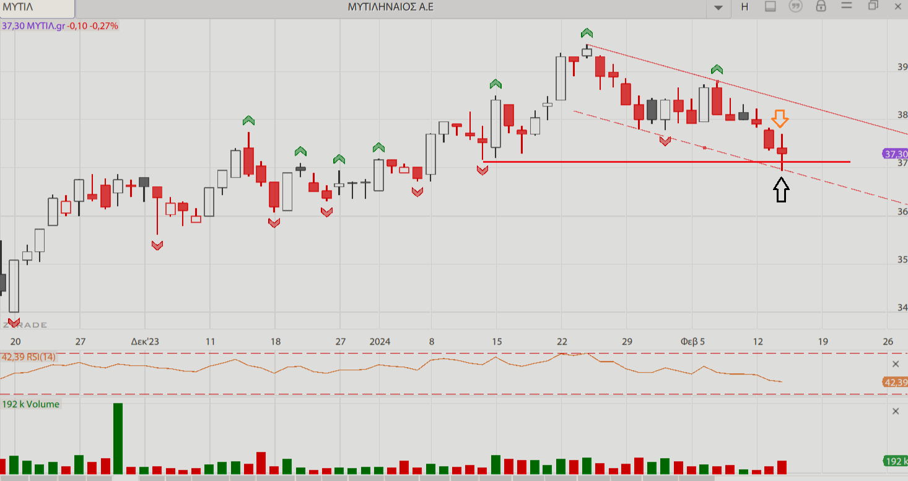Image resolution: width=908 pixels, height=481 pixels.
Task: Click the orange 42,39 RSI axis tag
Action: coord(894,383)
